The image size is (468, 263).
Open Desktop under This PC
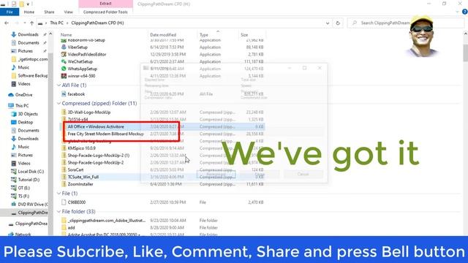[x=26, y=122]
